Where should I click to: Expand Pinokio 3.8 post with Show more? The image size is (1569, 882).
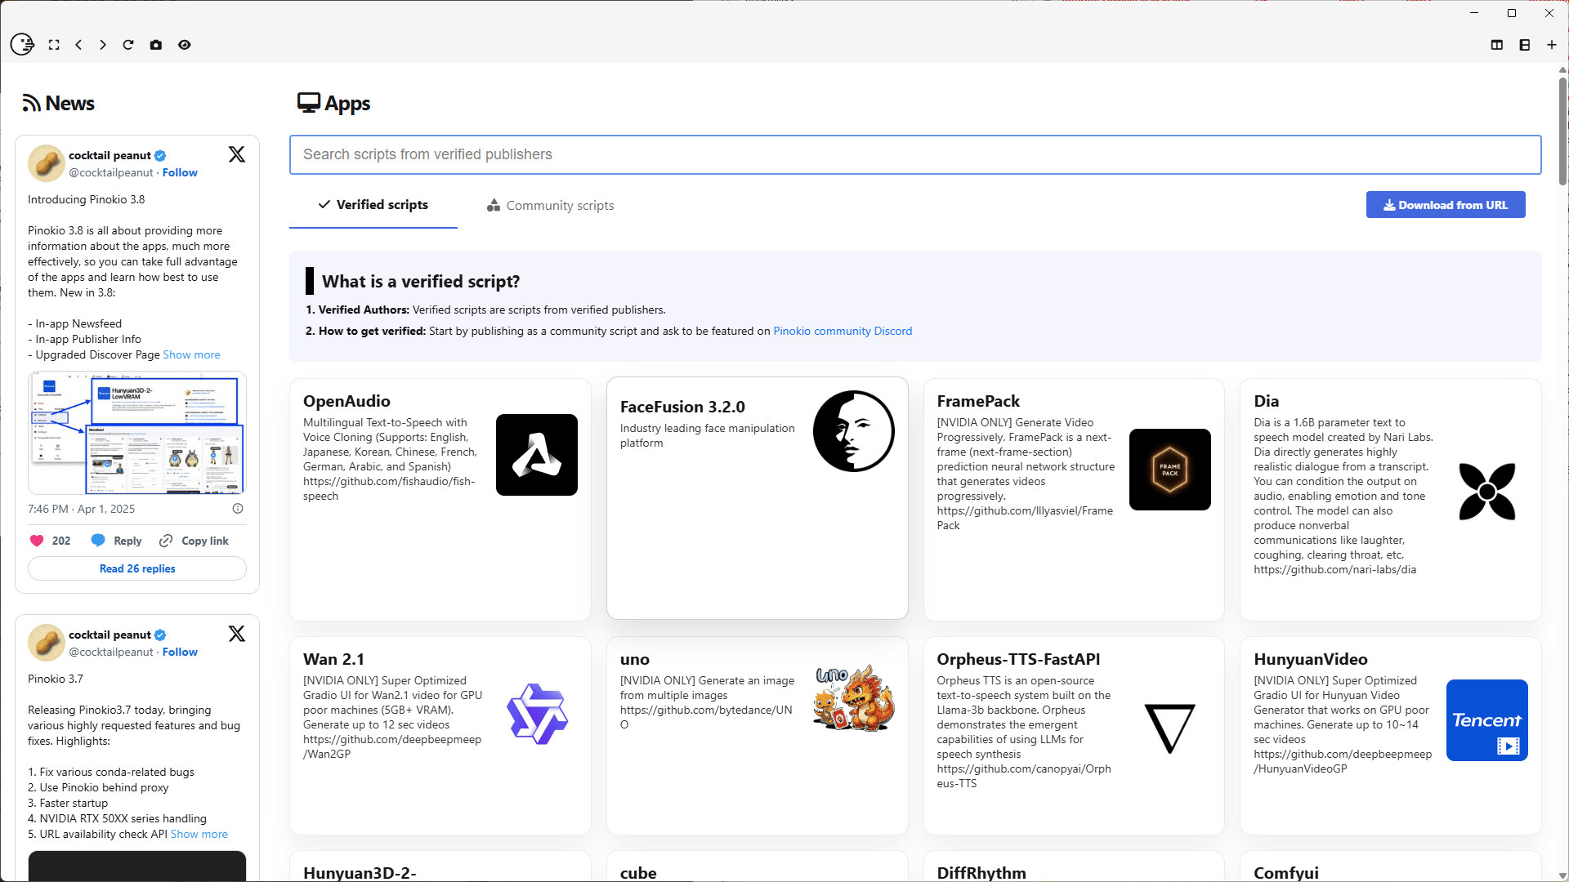pos(191,354)
